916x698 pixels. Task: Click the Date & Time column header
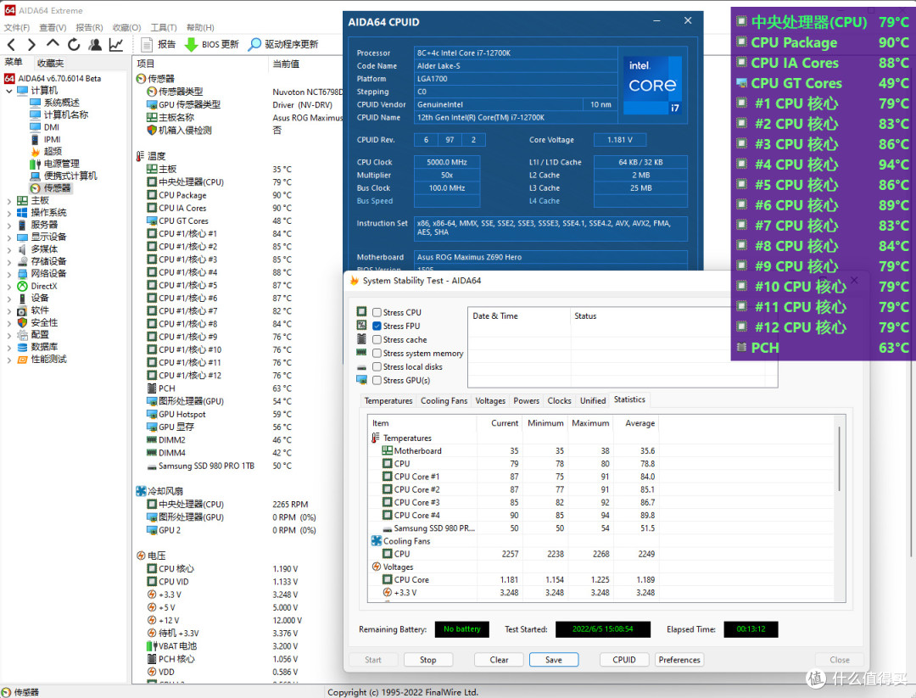click(x=519, y=316)
